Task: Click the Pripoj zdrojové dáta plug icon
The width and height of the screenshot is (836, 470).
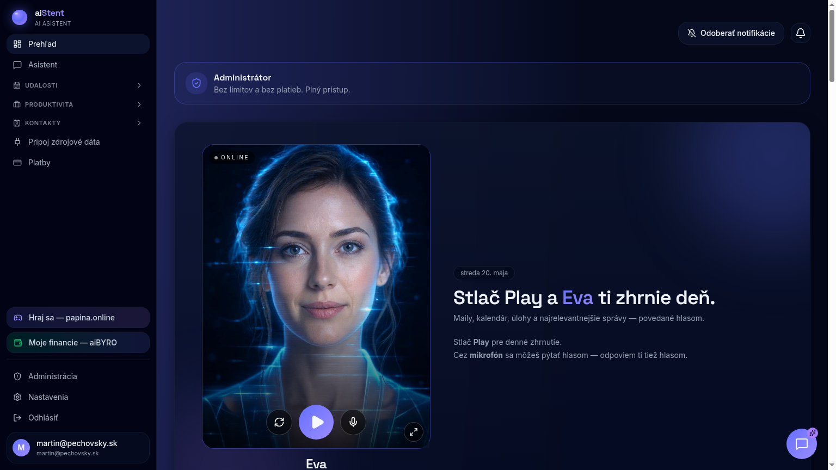Action: [17, 142]
